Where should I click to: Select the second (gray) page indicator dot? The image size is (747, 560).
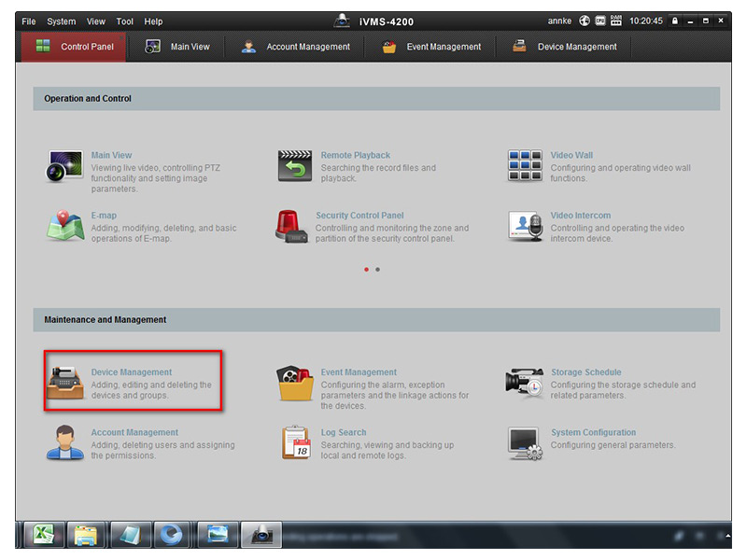coord(378,270)
